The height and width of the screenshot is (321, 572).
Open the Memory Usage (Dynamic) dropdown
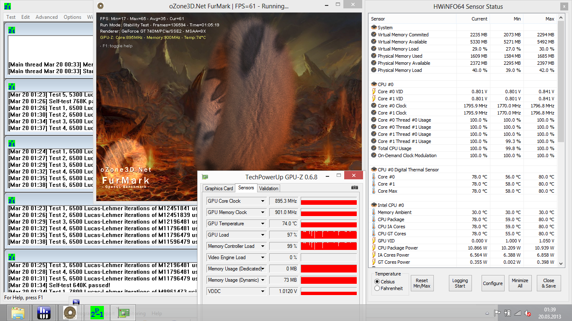click(263, 280)
